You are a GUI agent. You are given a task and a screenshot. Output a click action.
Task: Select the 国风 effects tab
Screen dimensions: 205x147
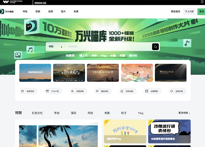[x=73, y=113]
